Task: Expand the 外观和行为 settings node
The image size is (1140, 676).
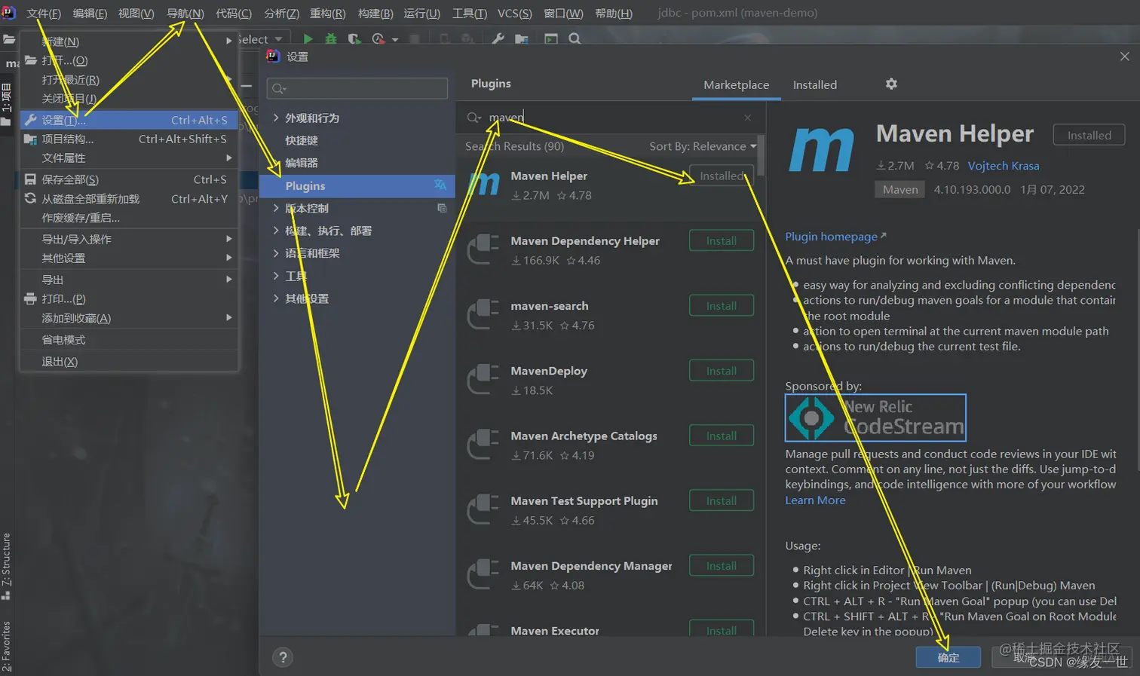Action: click(x=276, y=118)
